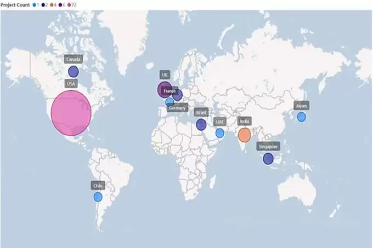
Task: Click legend swatch for project count 2
Action: (43, 5)
